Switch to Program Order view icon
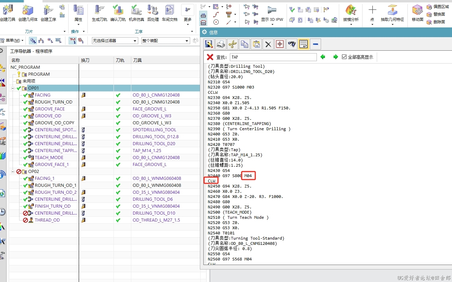 coord(33,41)
